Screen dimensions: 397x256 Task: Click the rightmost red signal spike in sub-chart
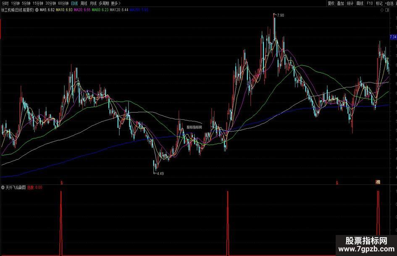(x=378, y=213)
